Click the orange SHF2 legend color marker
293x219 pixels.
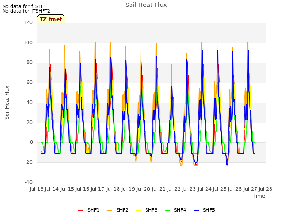click(x=110, y=211)
